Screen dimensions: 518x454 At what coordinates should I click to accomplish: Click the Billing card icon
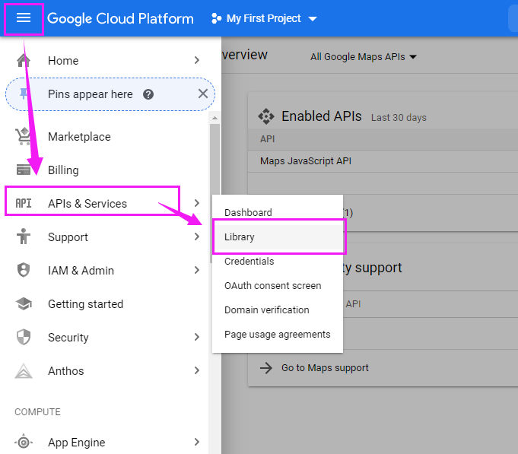(x=24, y=170)
